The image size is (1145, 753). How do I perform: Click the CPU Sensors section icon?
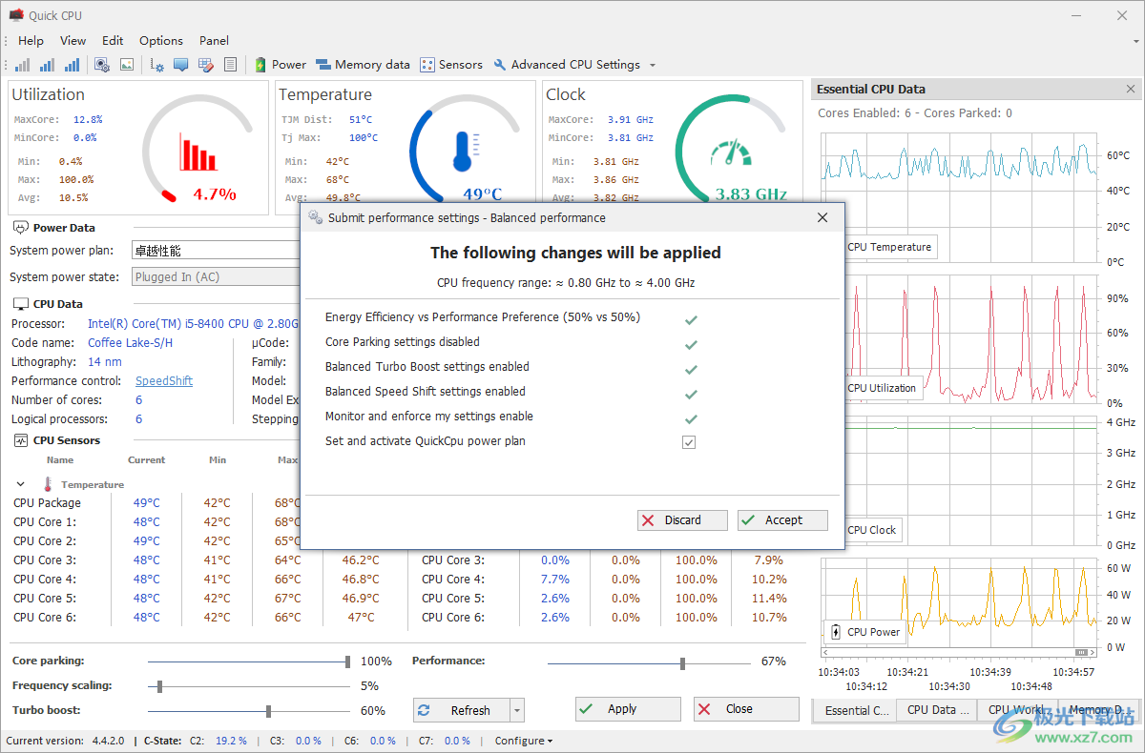20,440
